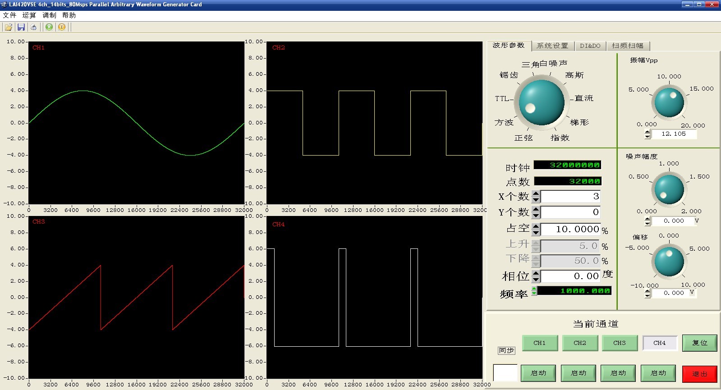Start output with green play icon
721x390 pixels.
[x=49, y=27]
